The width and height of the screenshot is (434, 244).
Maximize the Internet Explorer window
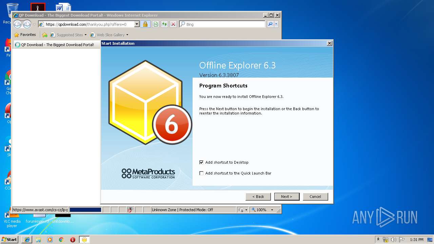tap(271, 15)
